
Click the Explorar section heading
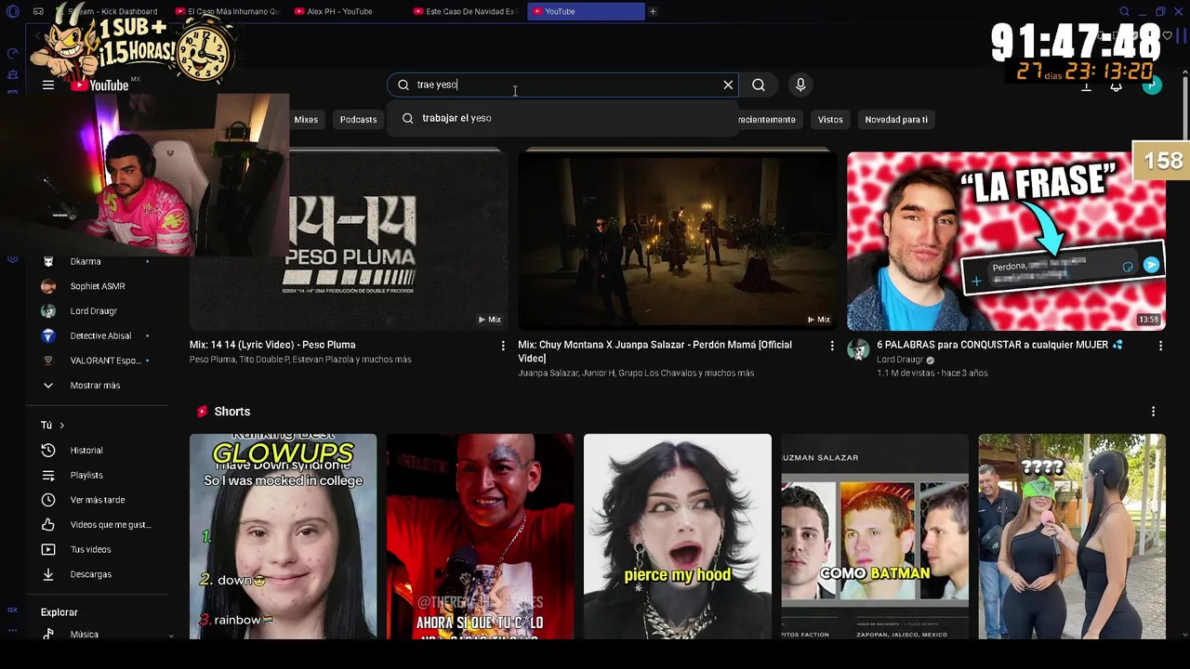point(59,612)
